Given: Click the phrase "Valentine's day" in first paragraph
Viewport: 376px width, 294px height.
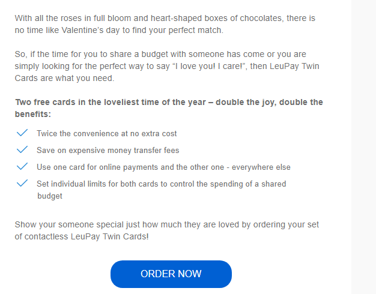Looking at the screenshot, I should [91, 30].
